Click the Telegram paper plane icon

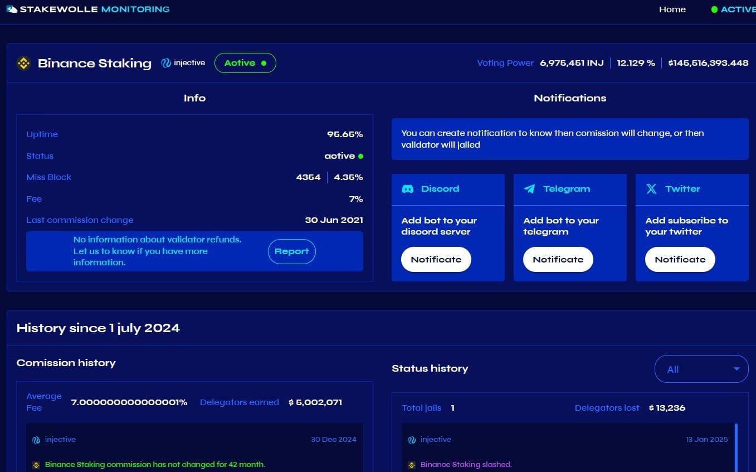click(529, 189)
